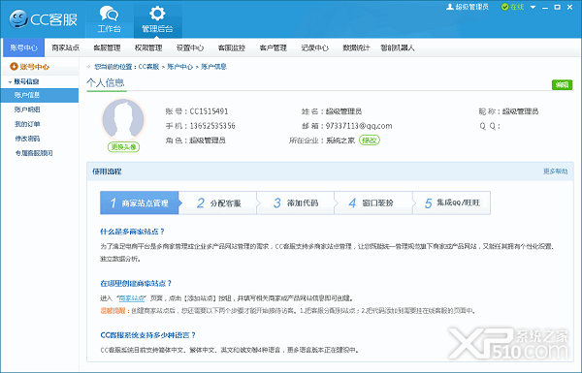Click the CC客服 logo
Image resolution: width=582 pixels, height=373 pixels.
pos(44,19)
